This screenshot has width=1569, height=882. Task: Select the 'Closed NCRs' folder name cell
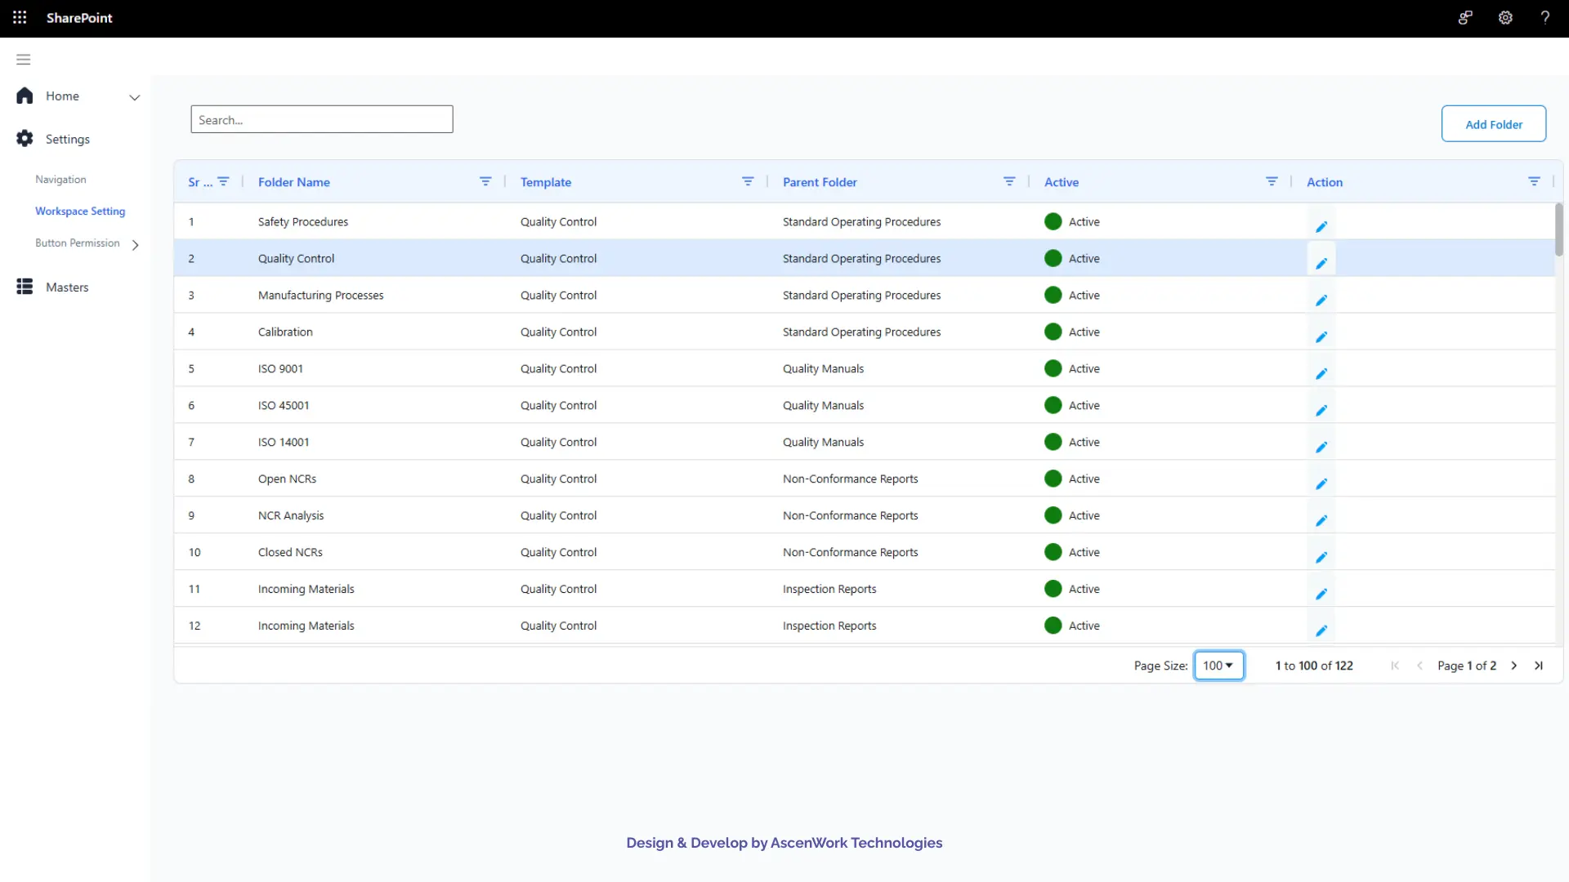290,553
